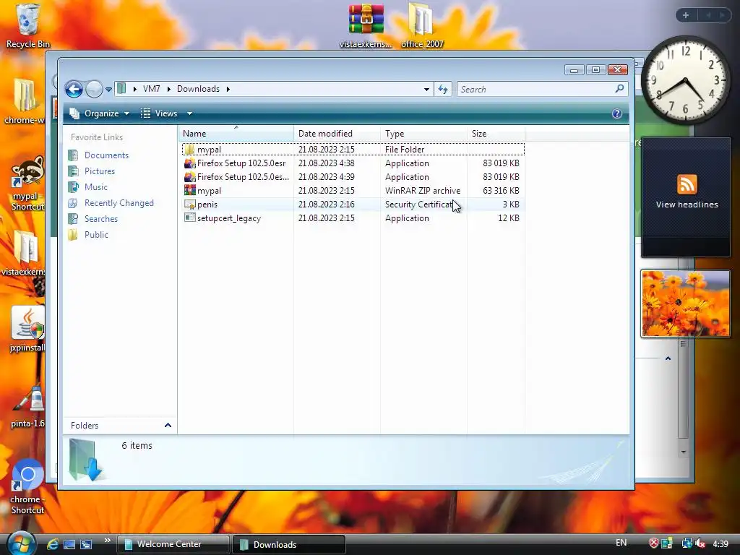Open Pictures favorite link
740x555 pixels.
point(100,171)
